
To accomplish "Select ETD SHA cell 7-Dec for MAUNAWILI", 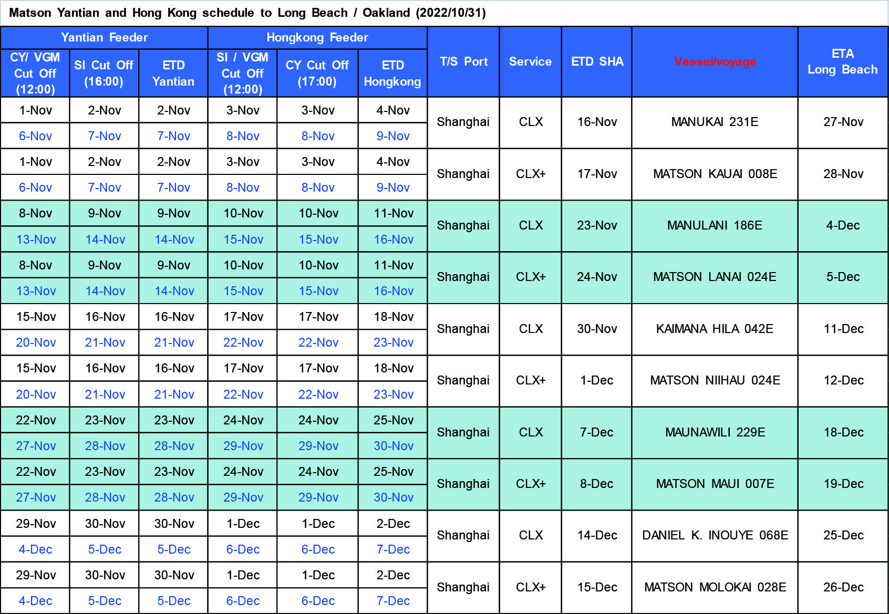I will 597,433.
